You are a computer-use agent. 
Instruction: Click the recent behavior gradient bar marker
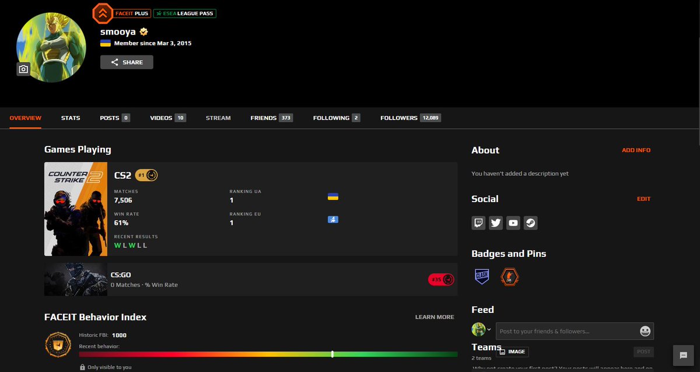click(x=332, y=354)
